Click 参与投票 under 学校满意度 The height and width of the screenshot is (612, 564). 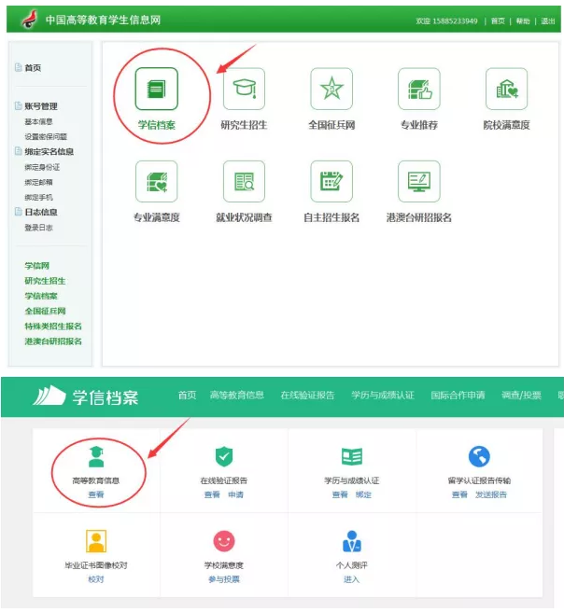(224, 579)
